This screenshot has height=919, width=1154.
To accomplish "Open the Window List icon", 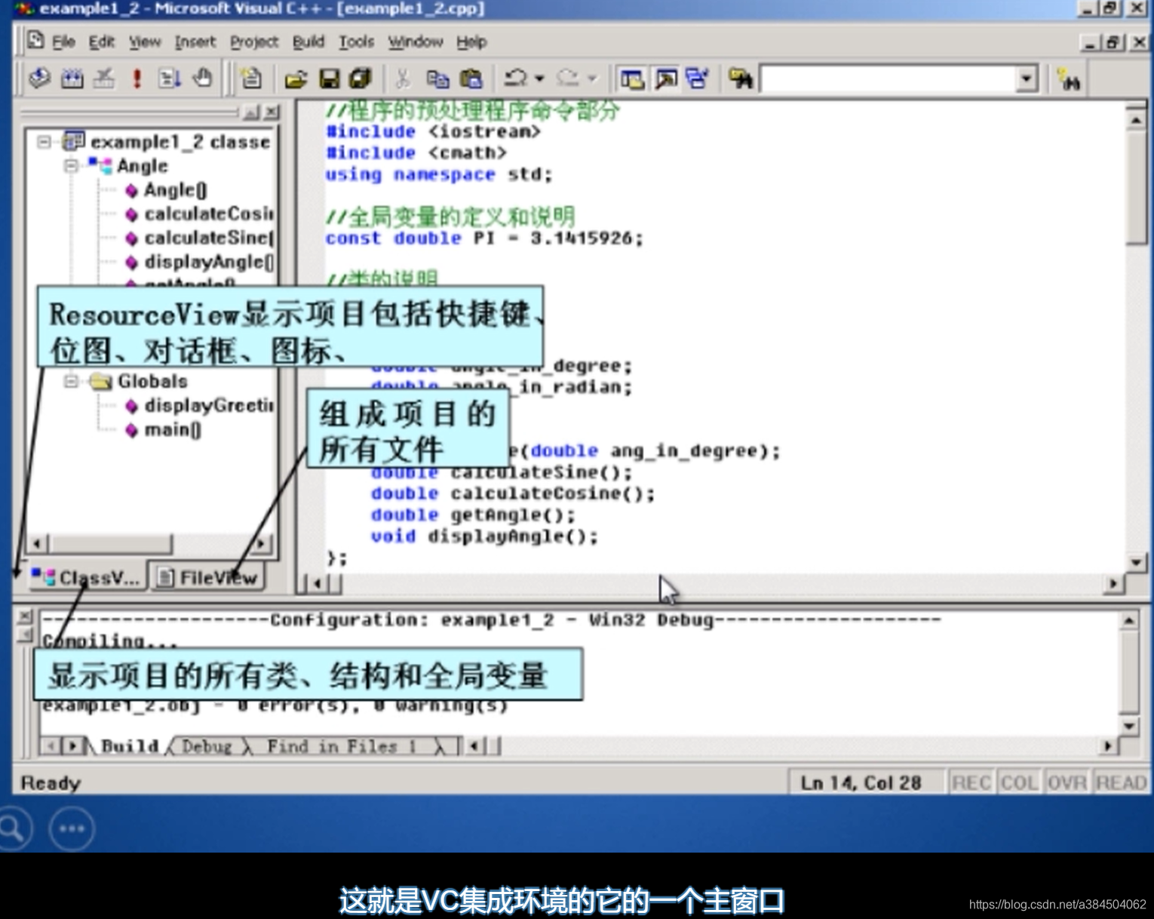I will tap(698, 78).
